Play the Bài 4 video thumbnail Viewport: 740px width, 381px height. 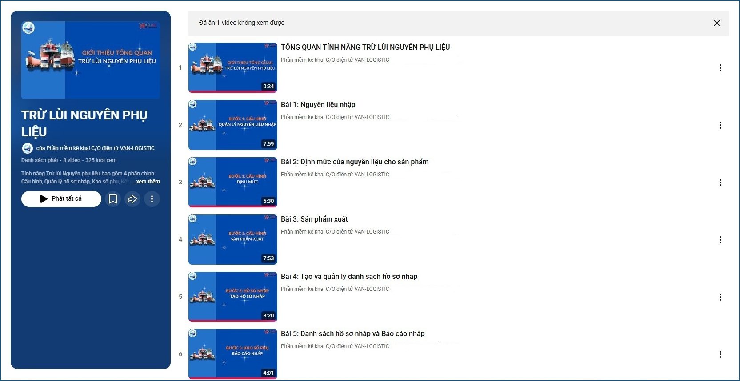tap(232, 297)
